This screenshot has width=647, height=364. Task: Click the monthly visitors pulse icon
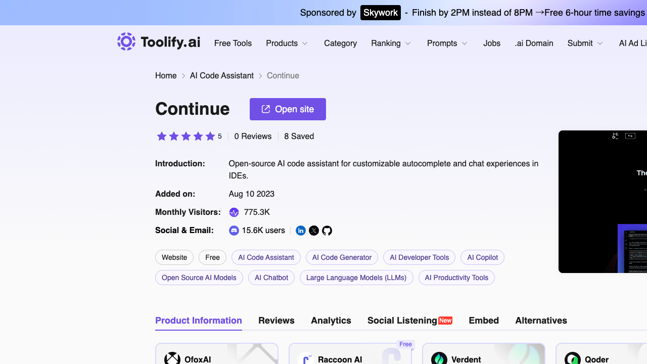[x=234, y=212]
